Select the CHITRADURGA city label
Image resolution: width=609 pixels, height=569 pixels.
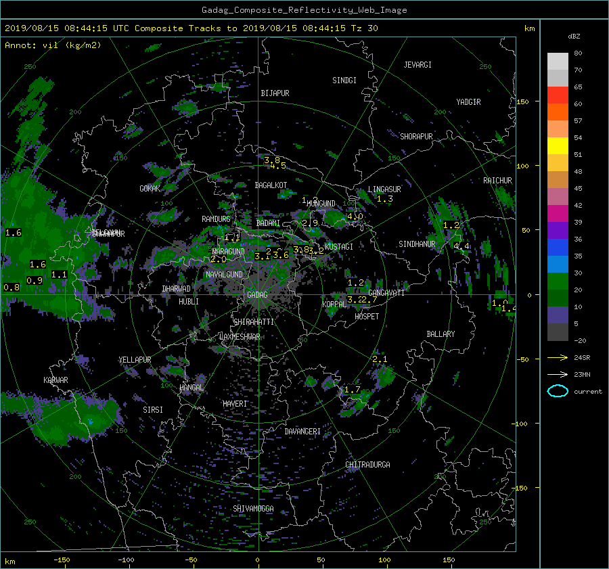click(x=367, y=465)
